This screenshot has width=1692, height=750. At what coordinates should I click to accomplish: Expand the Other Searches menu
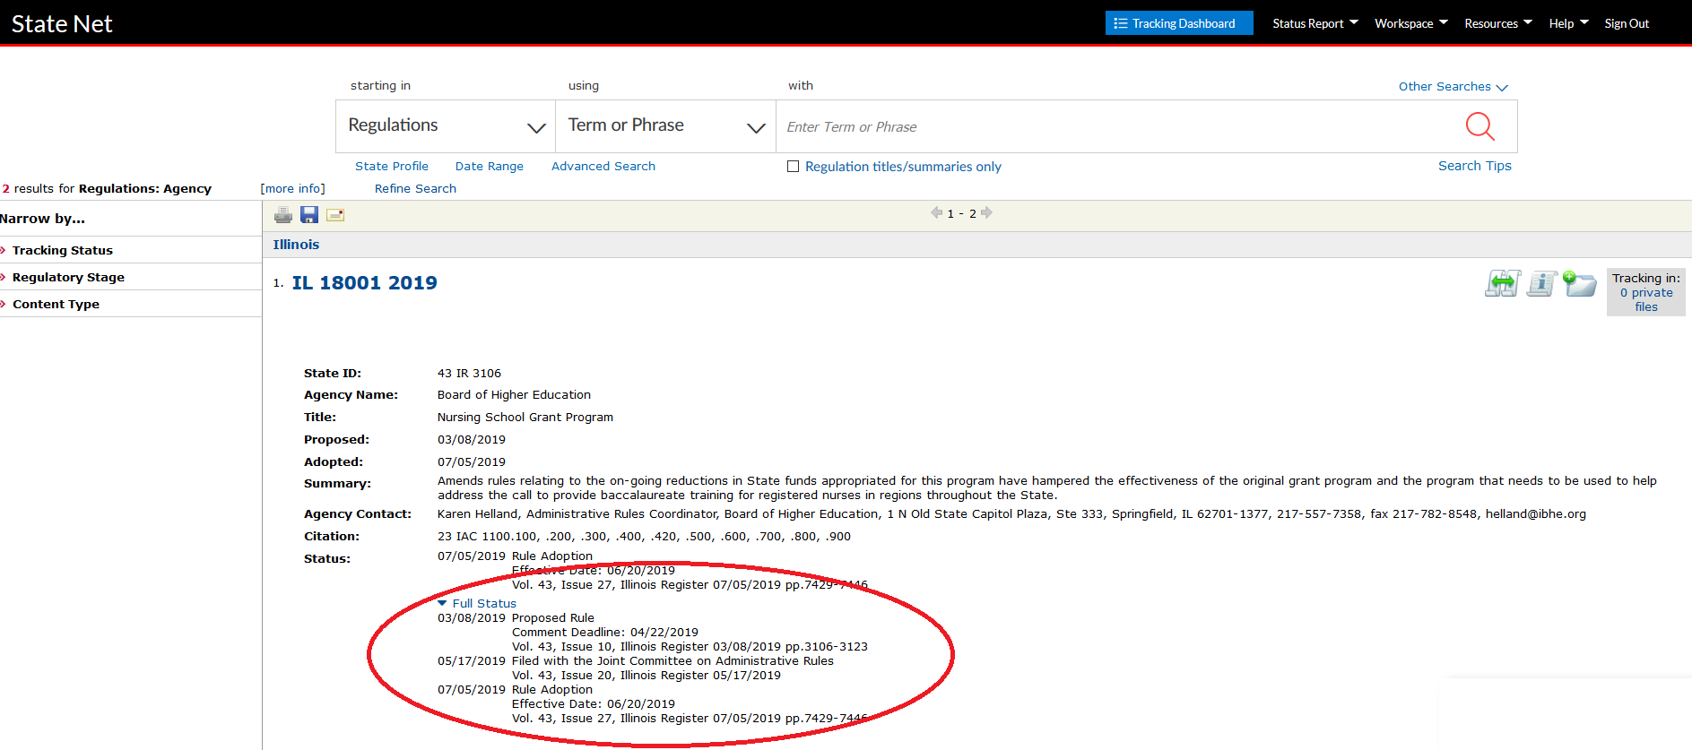(x=1453, y=87)
